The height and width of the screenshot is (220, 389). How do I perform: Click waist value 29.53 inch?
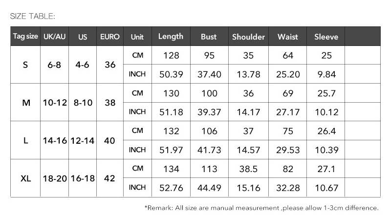click(288, 150)
